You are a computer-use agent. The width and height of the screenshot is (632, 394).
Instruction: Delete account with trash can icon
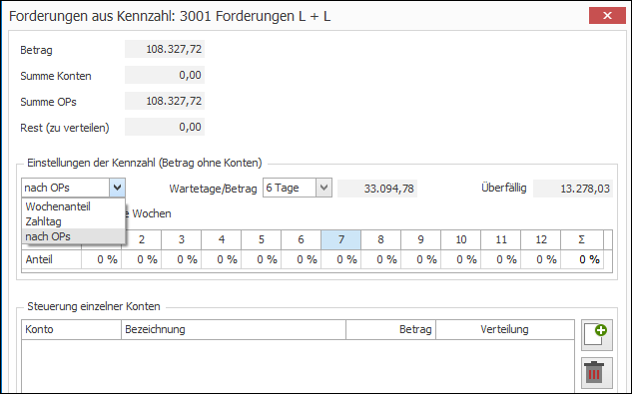(x=597, y=373)
